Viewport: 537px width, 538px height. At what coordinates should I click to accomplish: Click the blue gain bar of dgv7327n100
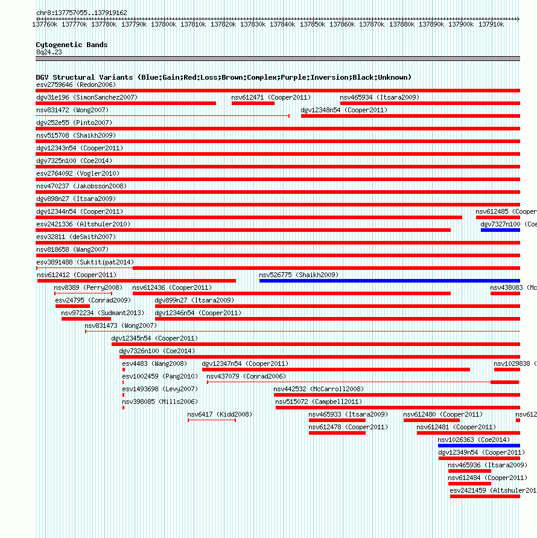500,230
